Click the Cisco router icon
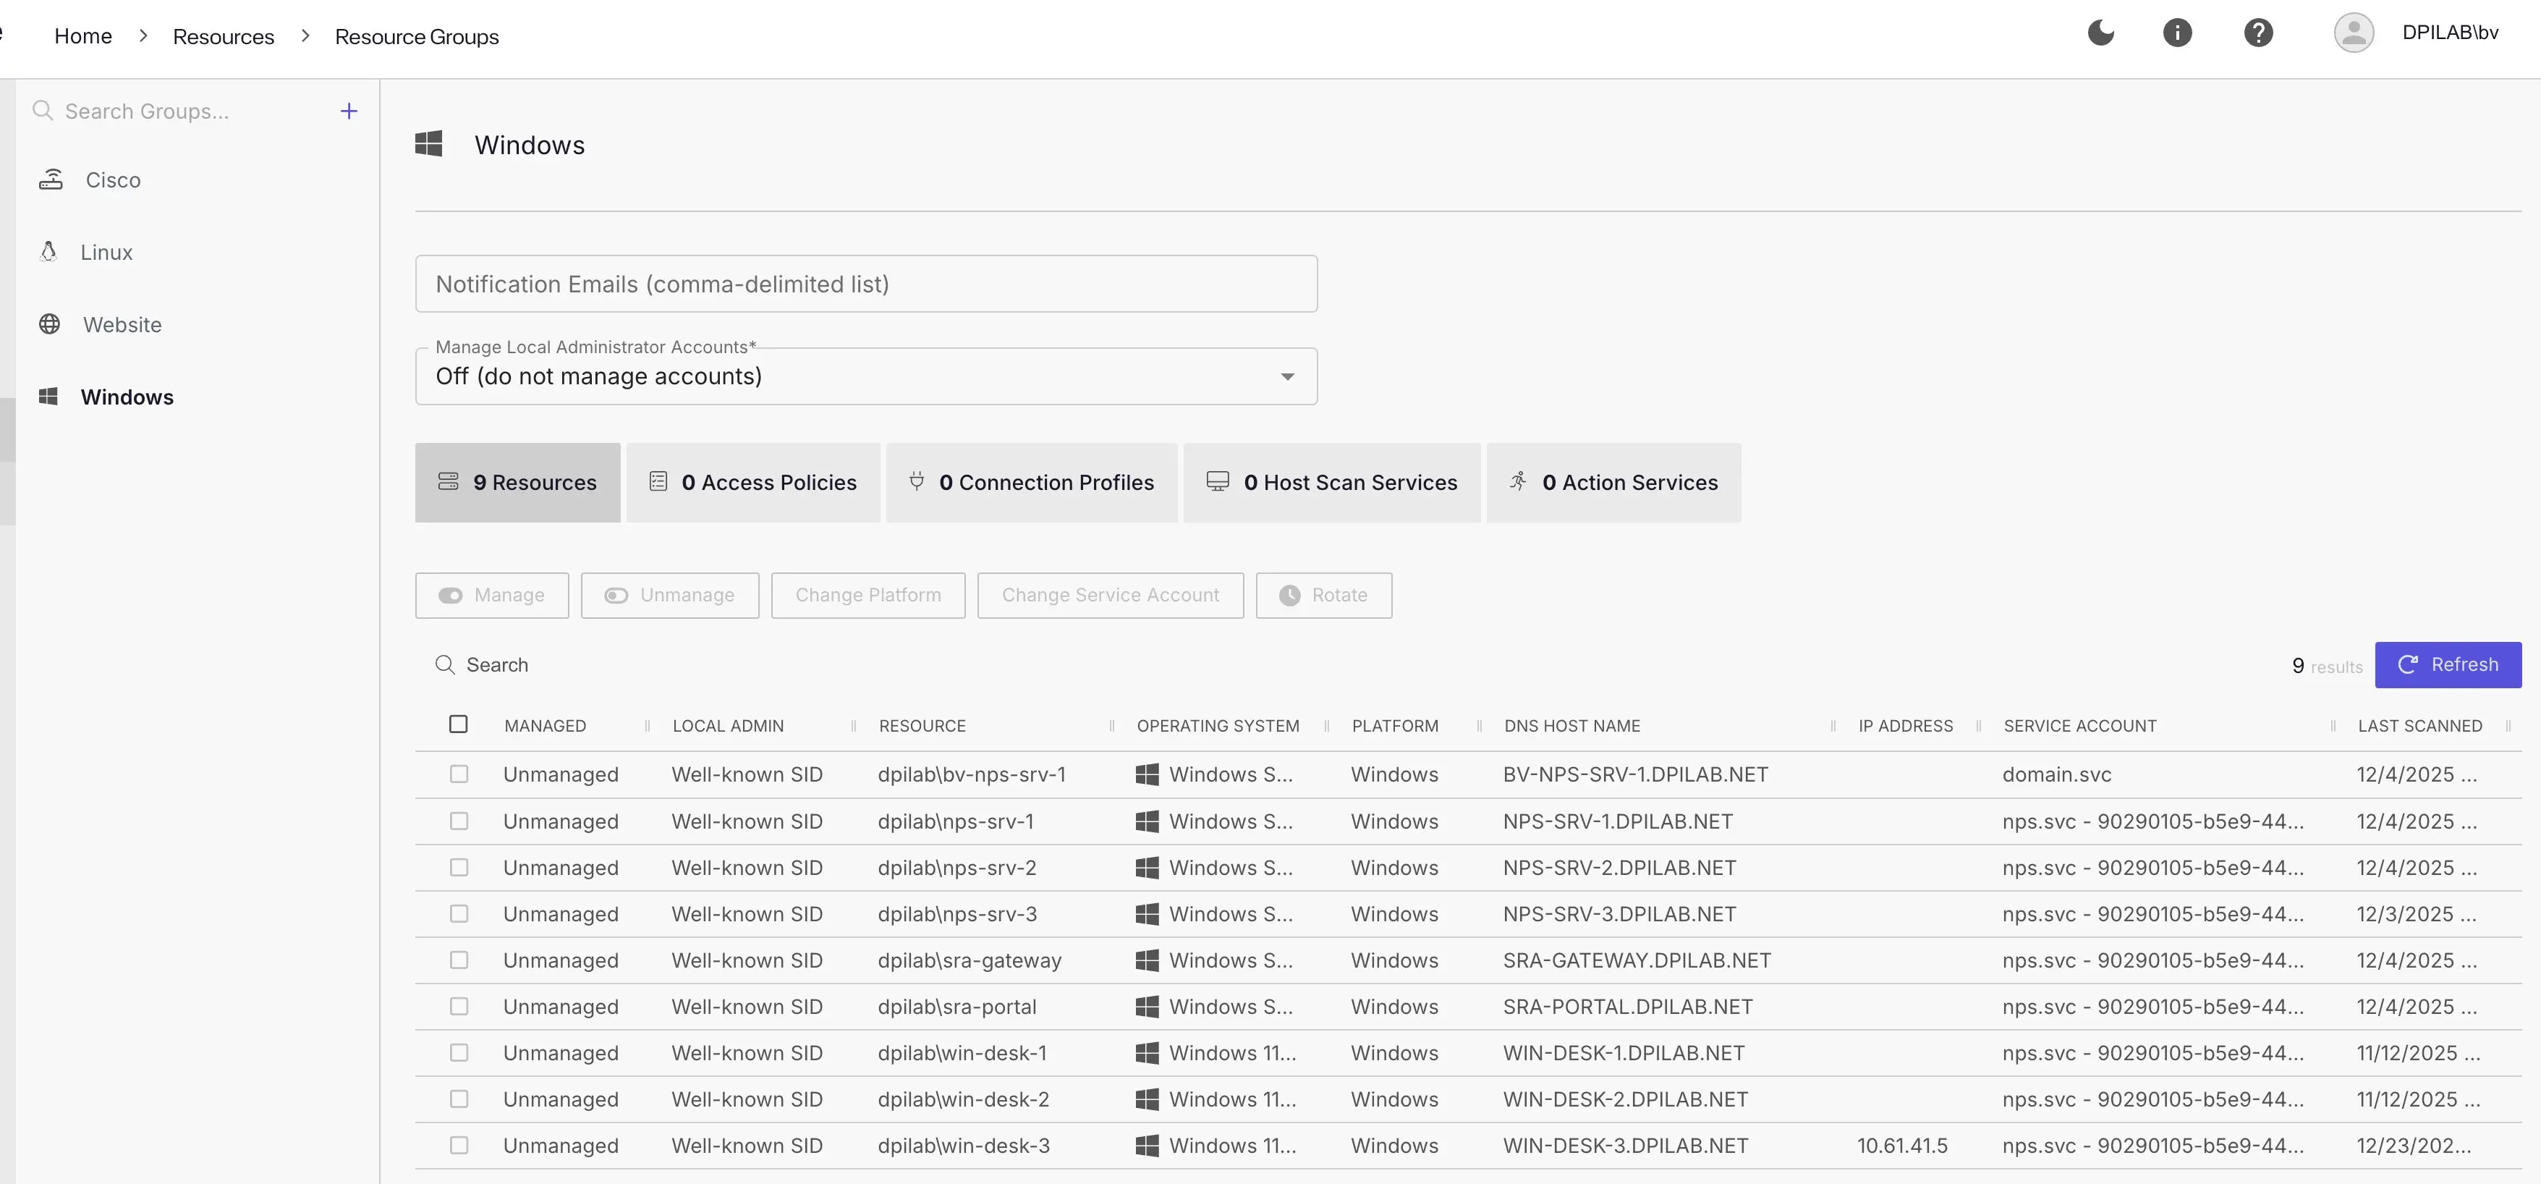This screenshot has width=2541, height=1184. (x=51, y=179)
